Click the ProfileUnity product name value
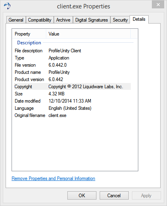Viewport: 167px width, 206px height. tap(59, 72)
